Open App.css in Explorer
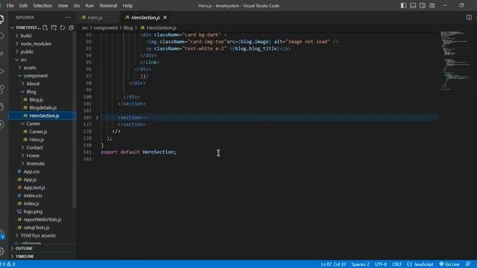Screen dimensions: 477x268 click(x=31, y=172)
